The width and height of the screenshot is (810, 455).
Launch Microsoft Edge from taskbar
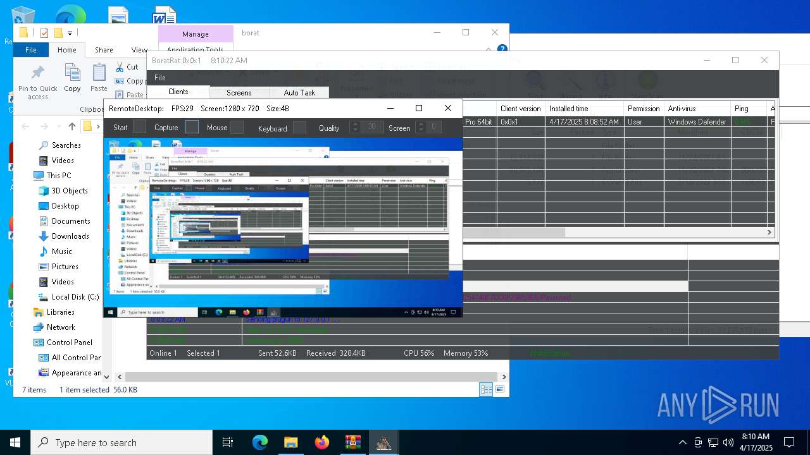point(260,442)
